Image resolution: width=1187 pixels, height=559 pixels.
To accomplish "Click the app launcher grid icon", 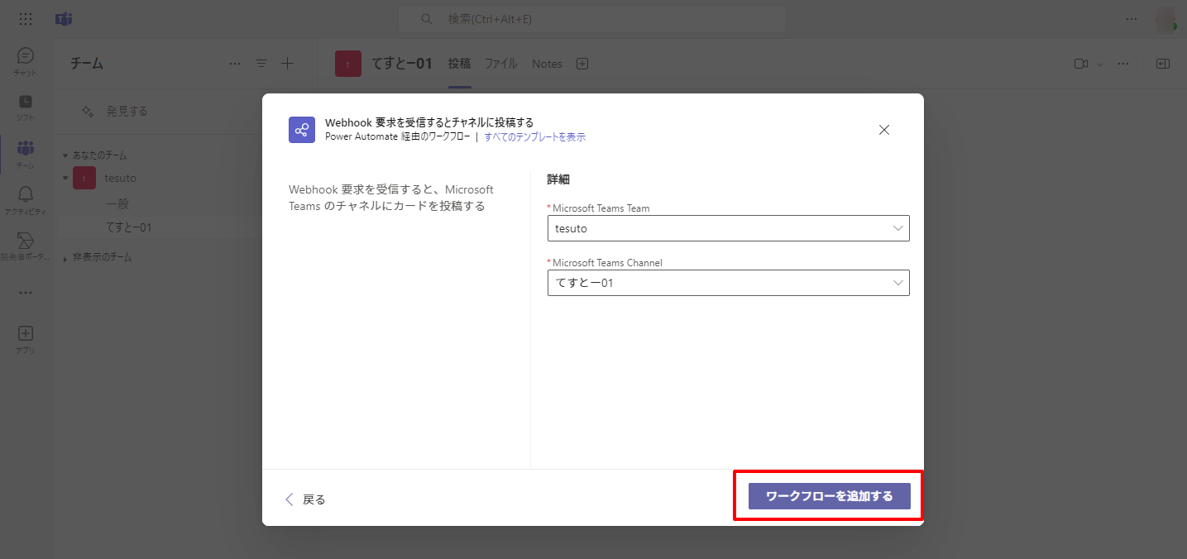I will (26, 19).
